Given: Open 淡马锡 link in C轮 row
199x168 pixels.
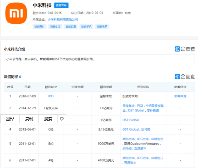Looking at the screenshot, I should (x=146, y=129).
